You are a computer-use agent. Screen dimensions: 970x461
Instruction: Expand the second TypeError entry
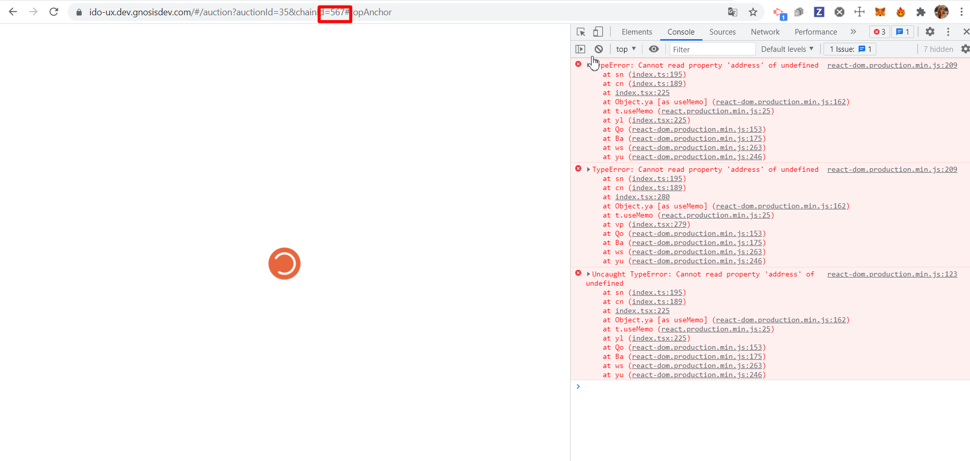(x=589, y=169)
